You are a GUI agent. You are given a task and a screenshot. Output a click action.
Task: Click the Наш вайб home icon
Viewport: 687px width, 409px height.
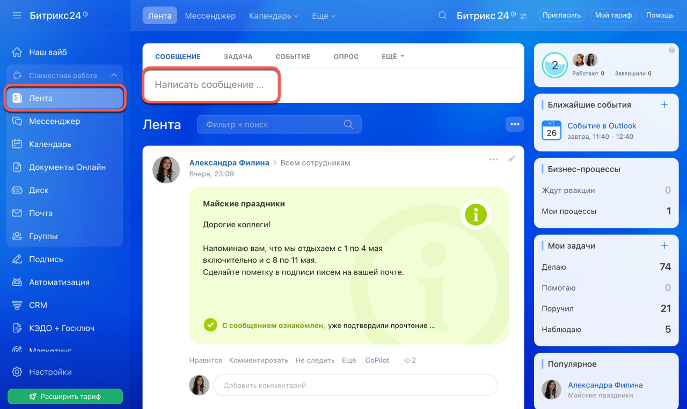pyautogui.click(x=17, y=52)
